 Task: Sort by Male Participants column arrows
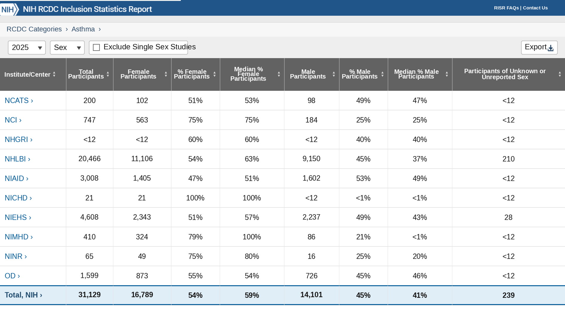[x=334, y=74]
